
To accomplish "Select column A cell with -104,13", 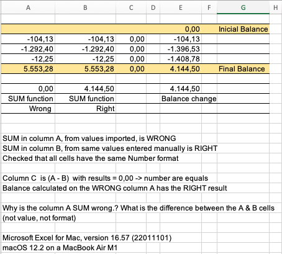I will (x=28, y=39).
